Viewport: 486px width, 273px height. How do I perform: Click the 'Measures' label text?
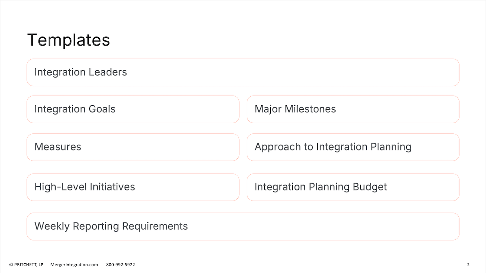click(58, 147)
